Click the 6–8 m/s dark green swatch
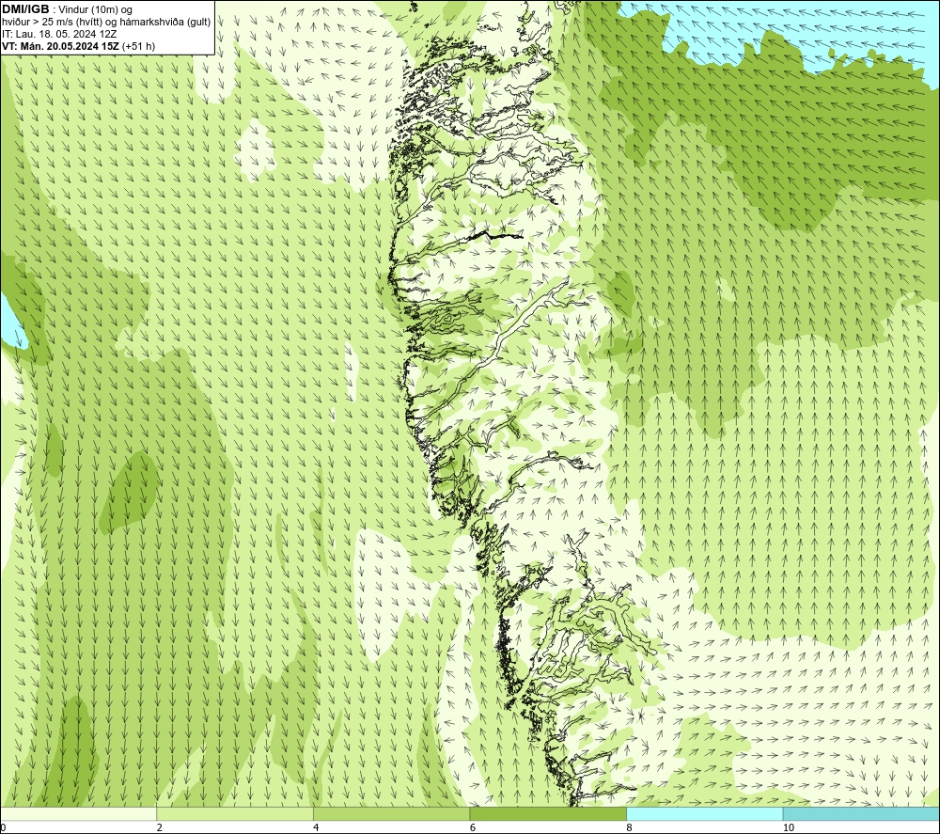 tap(548, 813)
